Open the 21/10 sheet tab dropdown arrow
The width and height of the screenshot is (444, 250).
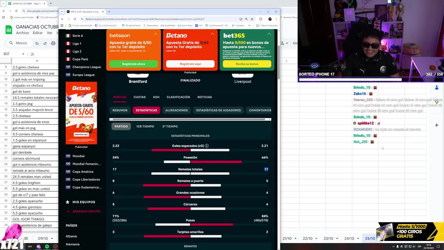point(296,239)
